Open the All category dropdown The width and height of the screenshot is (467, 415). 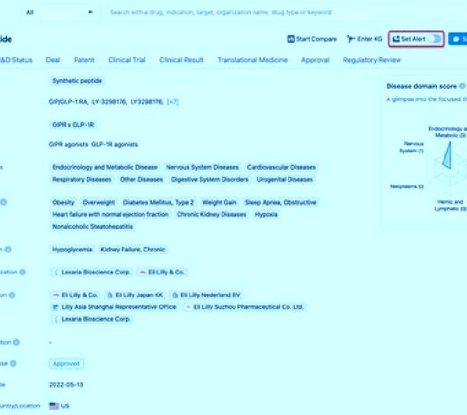coord(60,12)
